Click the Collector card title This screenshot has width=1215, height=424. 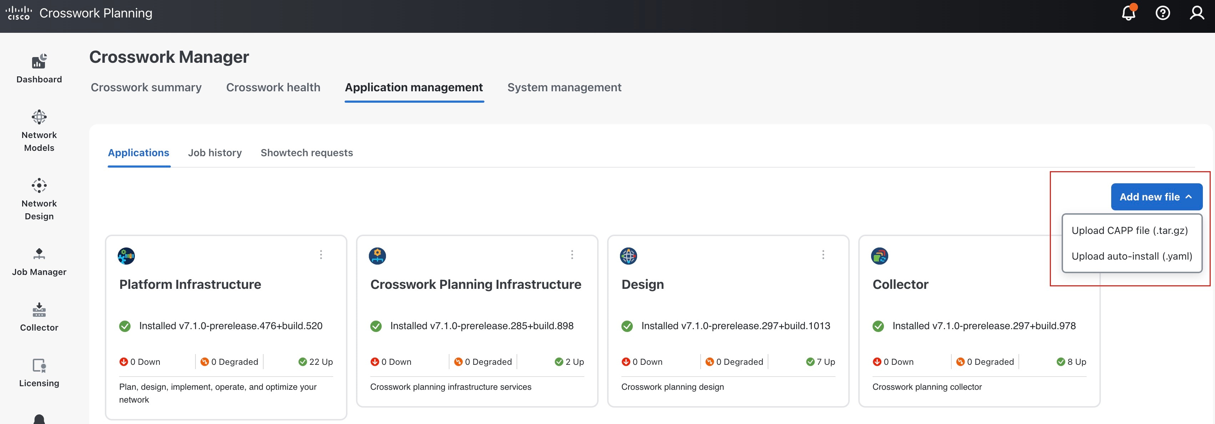pos(900,285)
